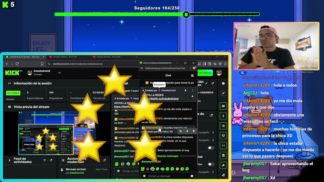Bookmark the dashboard page
This screenshot has height=182, width=324.
coord(42,64)
